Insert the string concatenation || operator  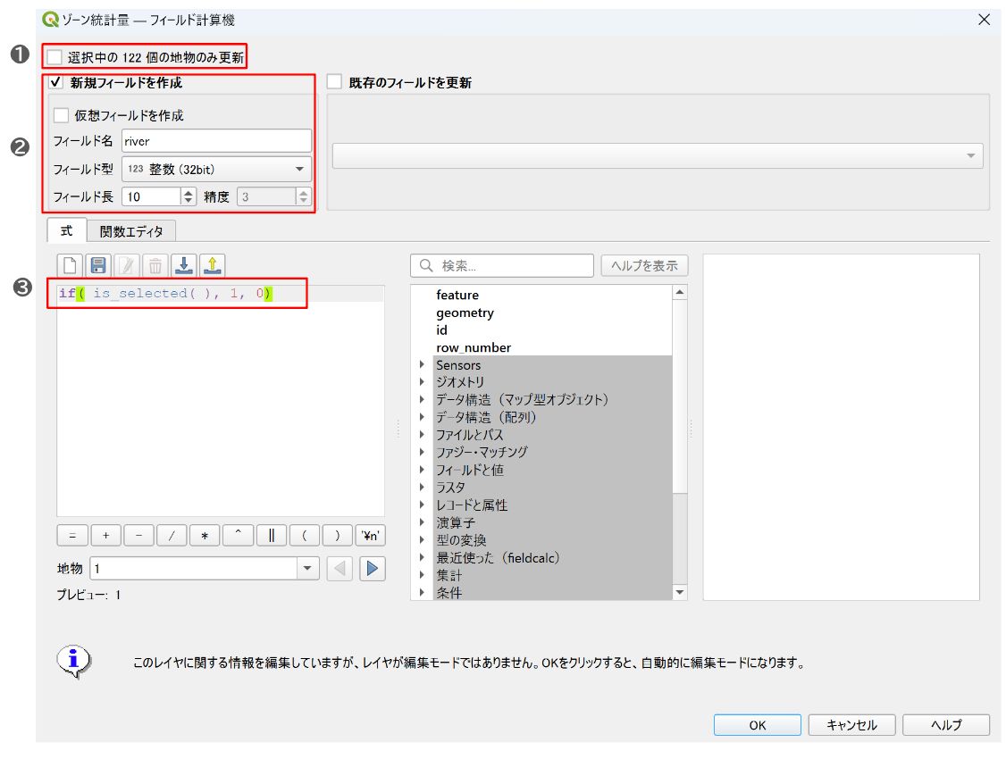[272, 535]
